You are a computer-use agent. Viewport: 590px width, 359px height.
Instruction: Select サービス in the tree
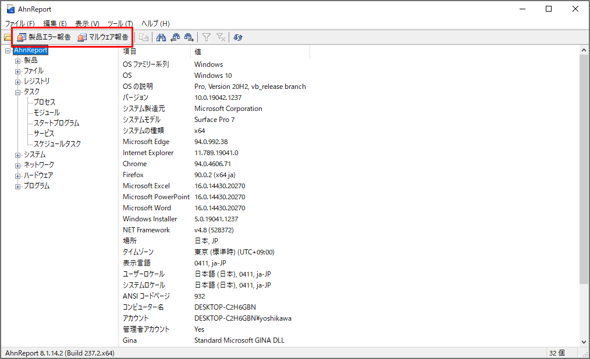(44, 133)
